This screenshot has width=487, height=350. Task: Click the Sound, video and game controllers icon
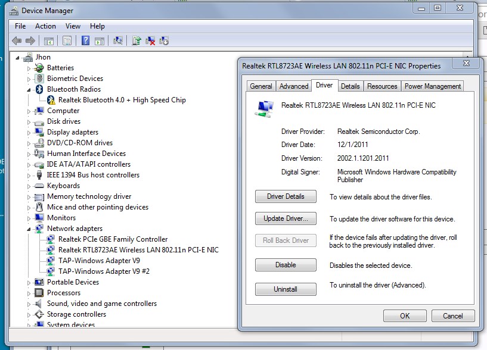click(39, 304)
